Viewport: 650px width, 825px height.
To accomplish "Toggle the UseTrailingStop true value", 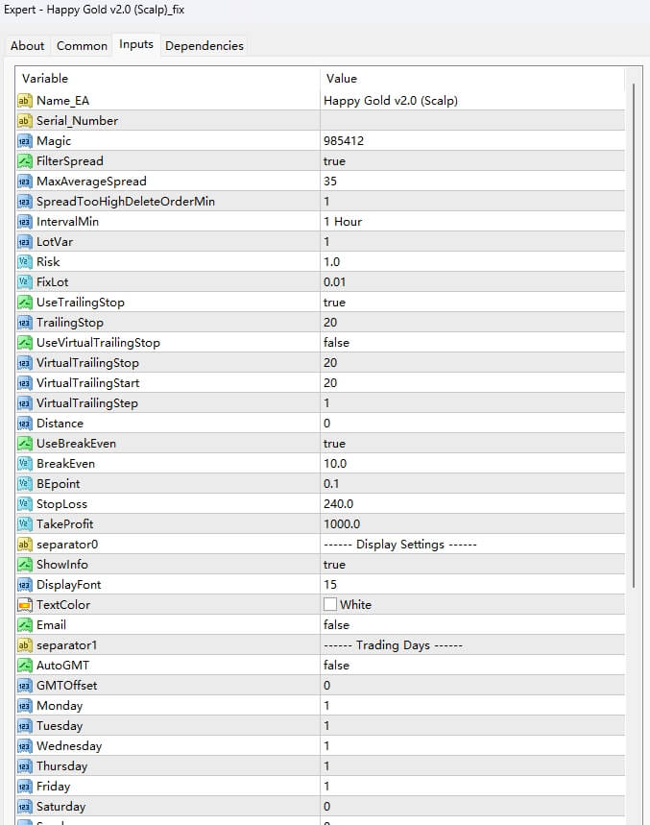I will click(334, 303).
